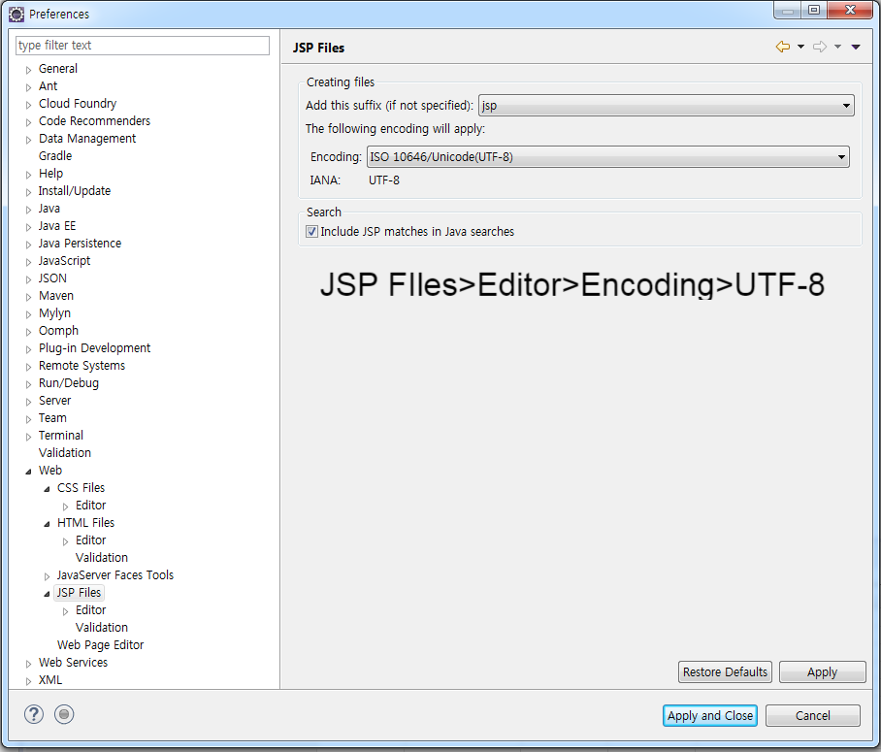Expand the Help node arrow
Viewport: 881px width, 752px height.
pyautogui.click(x=28, y=175)
